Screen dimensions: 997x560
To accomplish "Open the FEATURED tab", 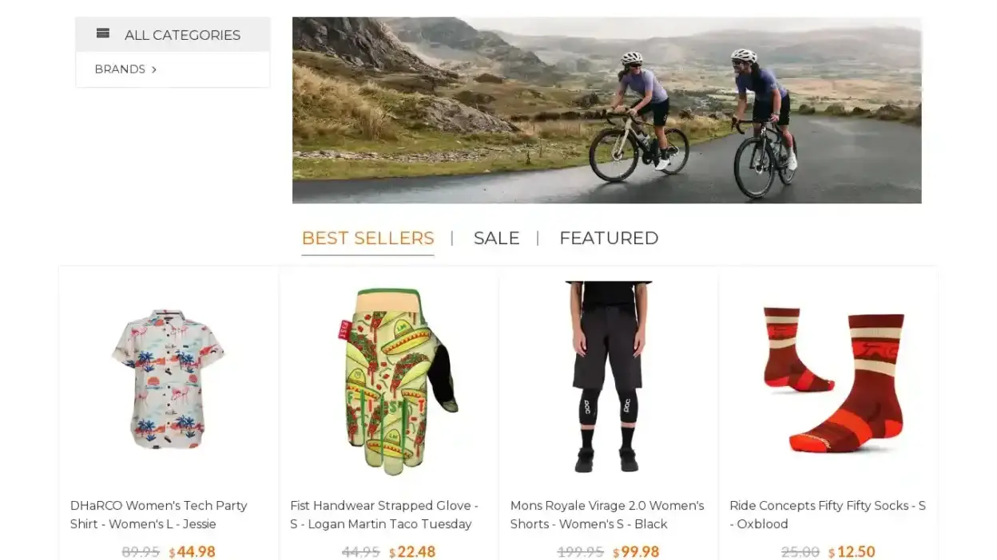I will (609, 238).
